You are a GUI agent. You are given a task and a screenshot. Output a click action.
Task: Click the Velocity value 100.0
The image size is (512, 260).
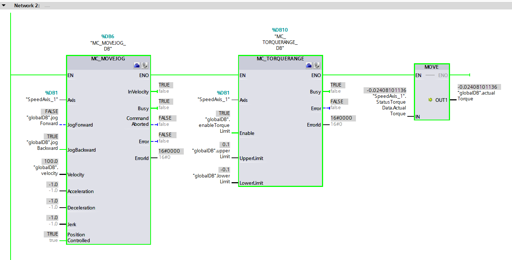tap(50, 161)
